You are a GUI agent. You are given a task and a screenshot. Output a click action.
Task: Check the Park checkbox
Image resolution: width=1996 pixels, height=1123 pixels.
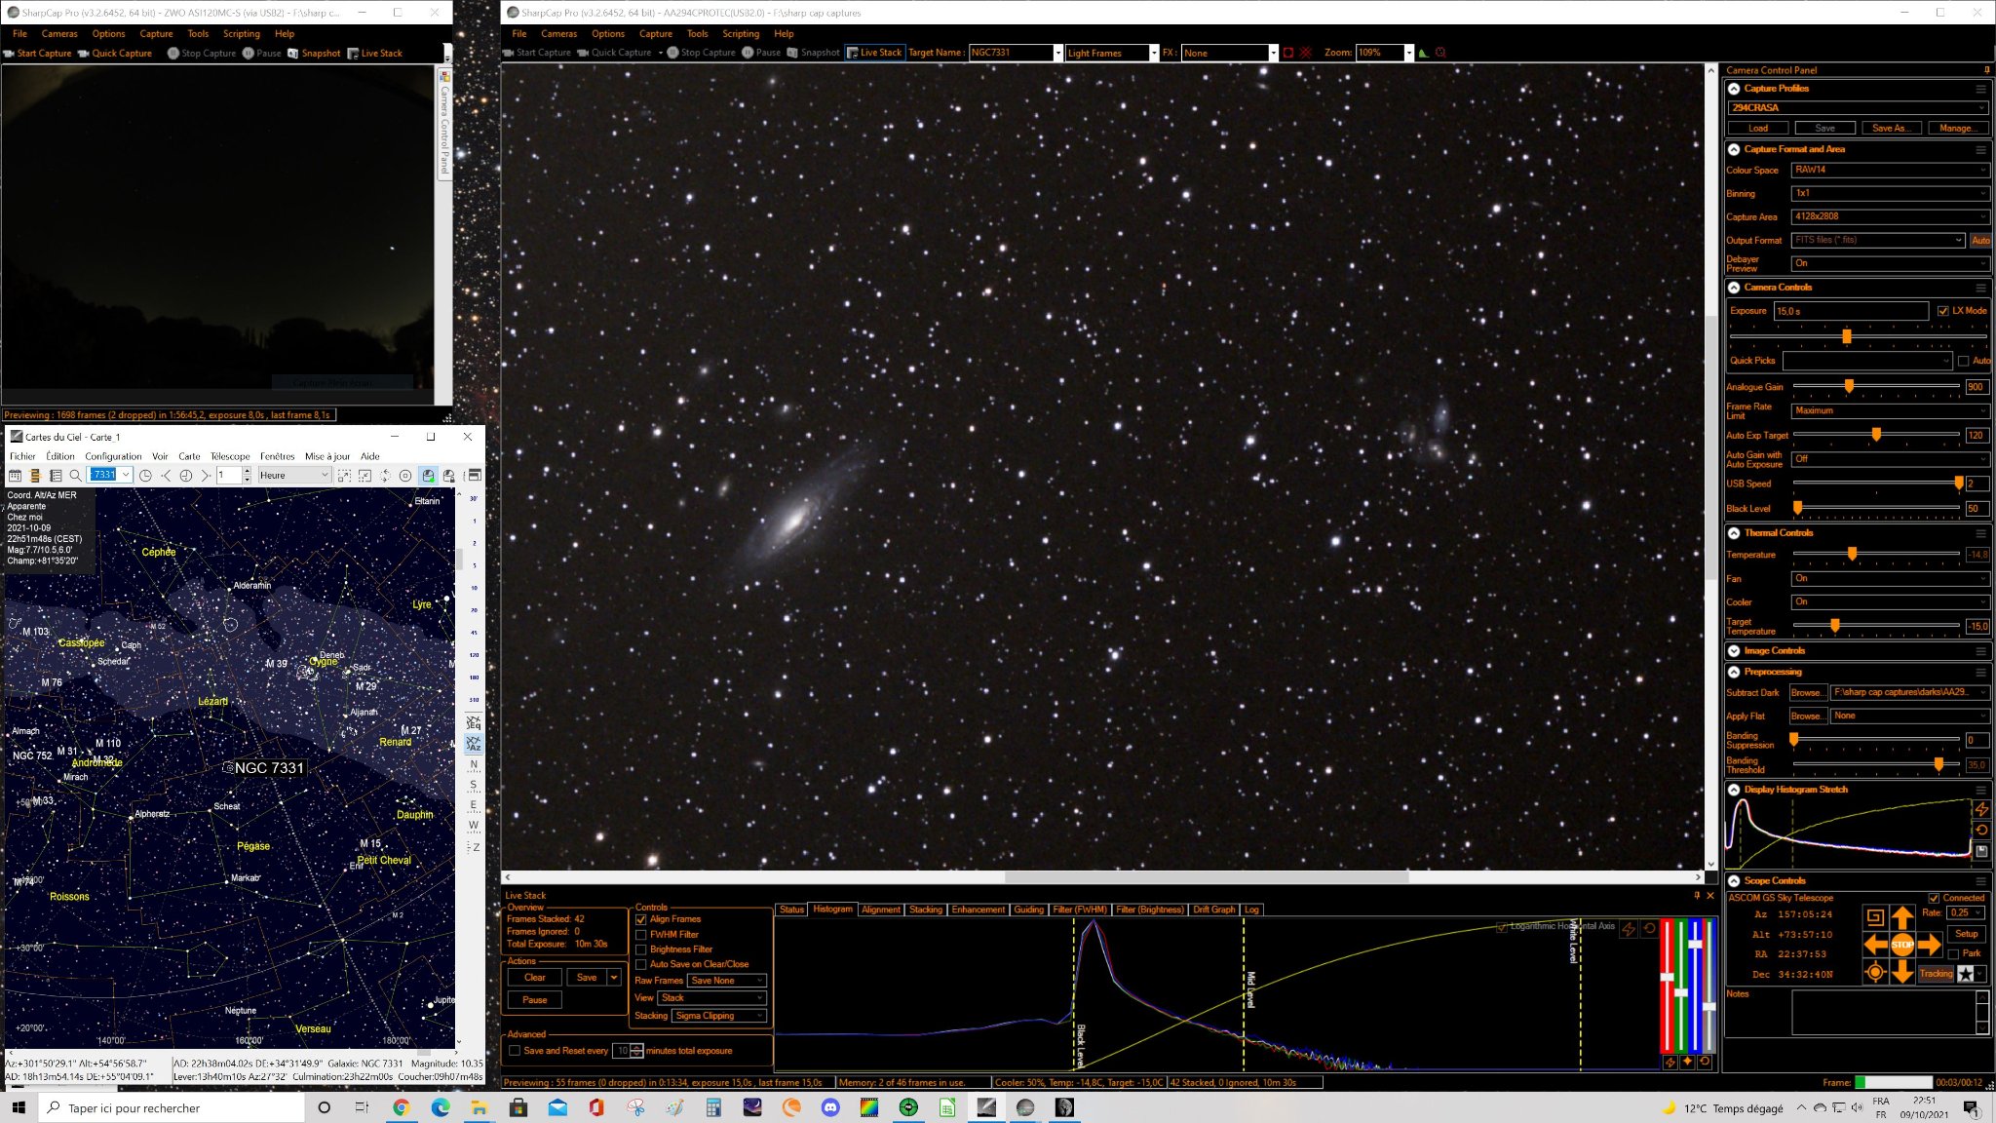point(1953,953)
